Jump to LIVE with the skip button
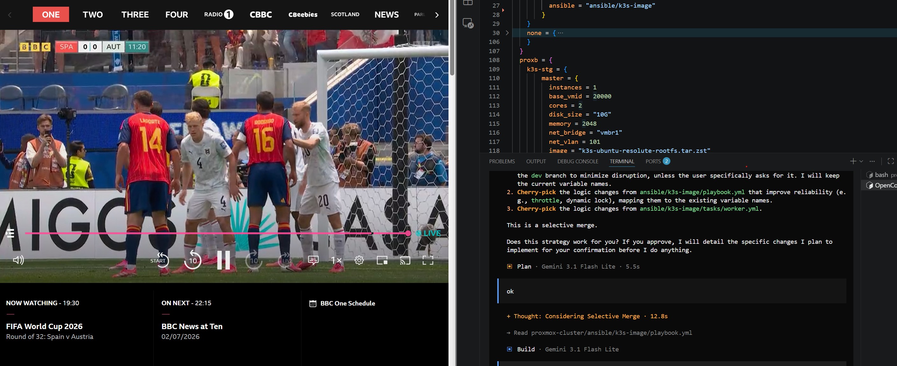This screenshot has width=897, height=366. tap(286, 260)
